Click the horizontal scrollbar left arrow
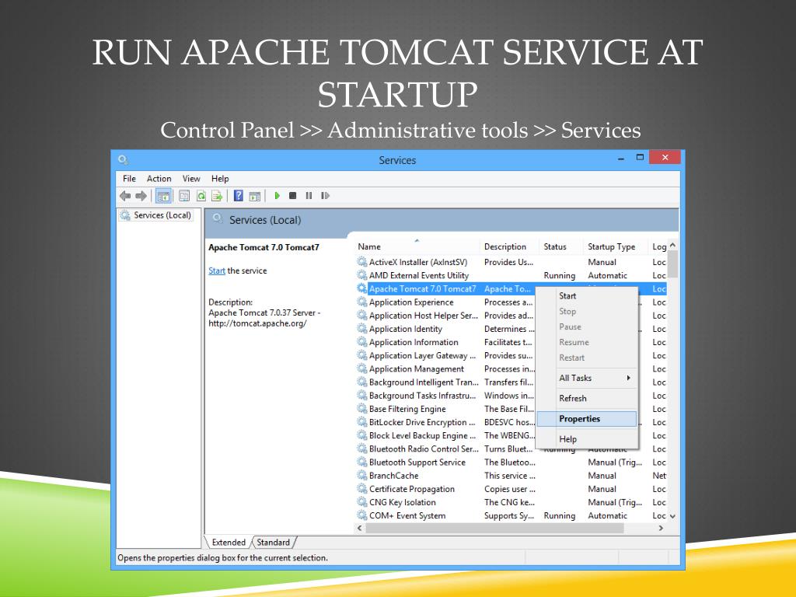The width and height of the screenshot is (796, 597). [360, 528]
